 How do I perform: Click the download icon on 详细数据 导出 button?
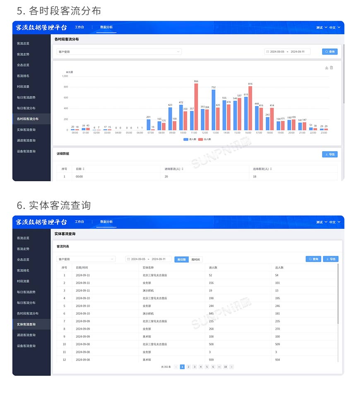[325, 154]
